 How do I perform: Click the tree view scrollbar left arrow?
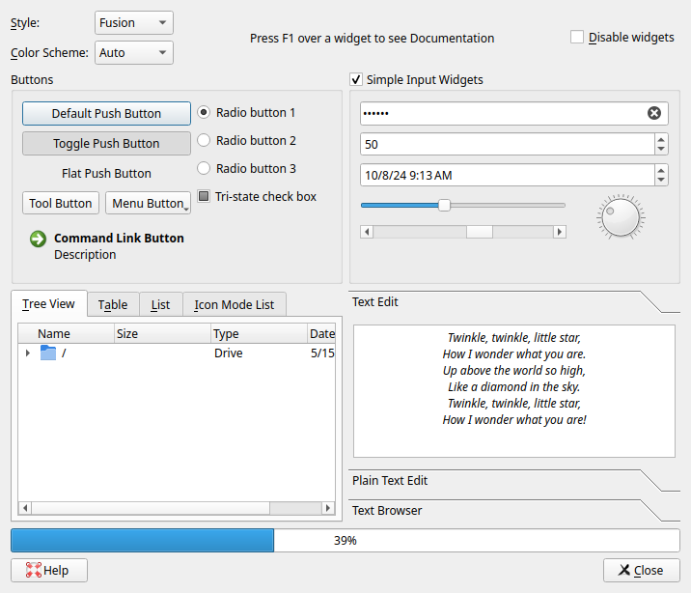(25, 508)
